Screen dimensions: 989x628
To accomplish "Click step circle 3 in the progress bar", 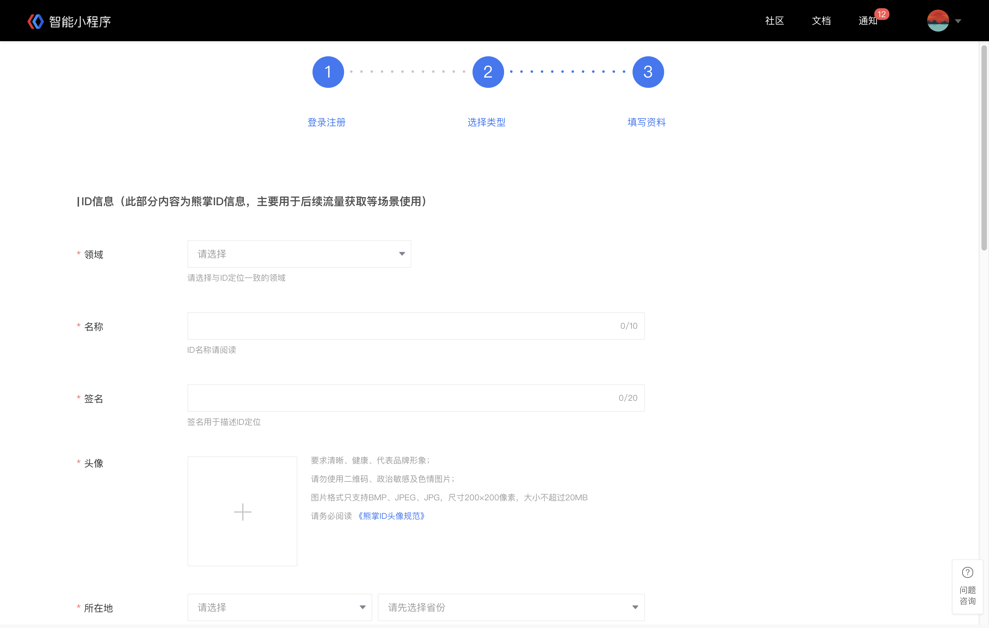I will point(648,72).
